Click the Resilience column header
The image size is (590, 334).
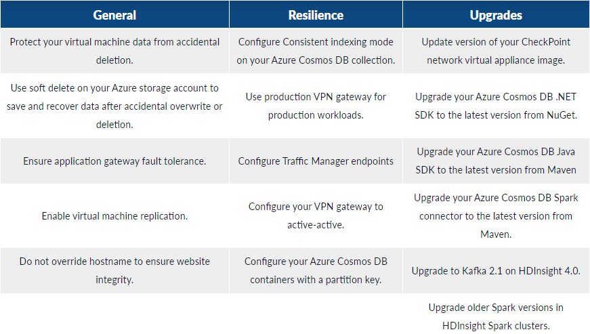(x=316, y=15)
